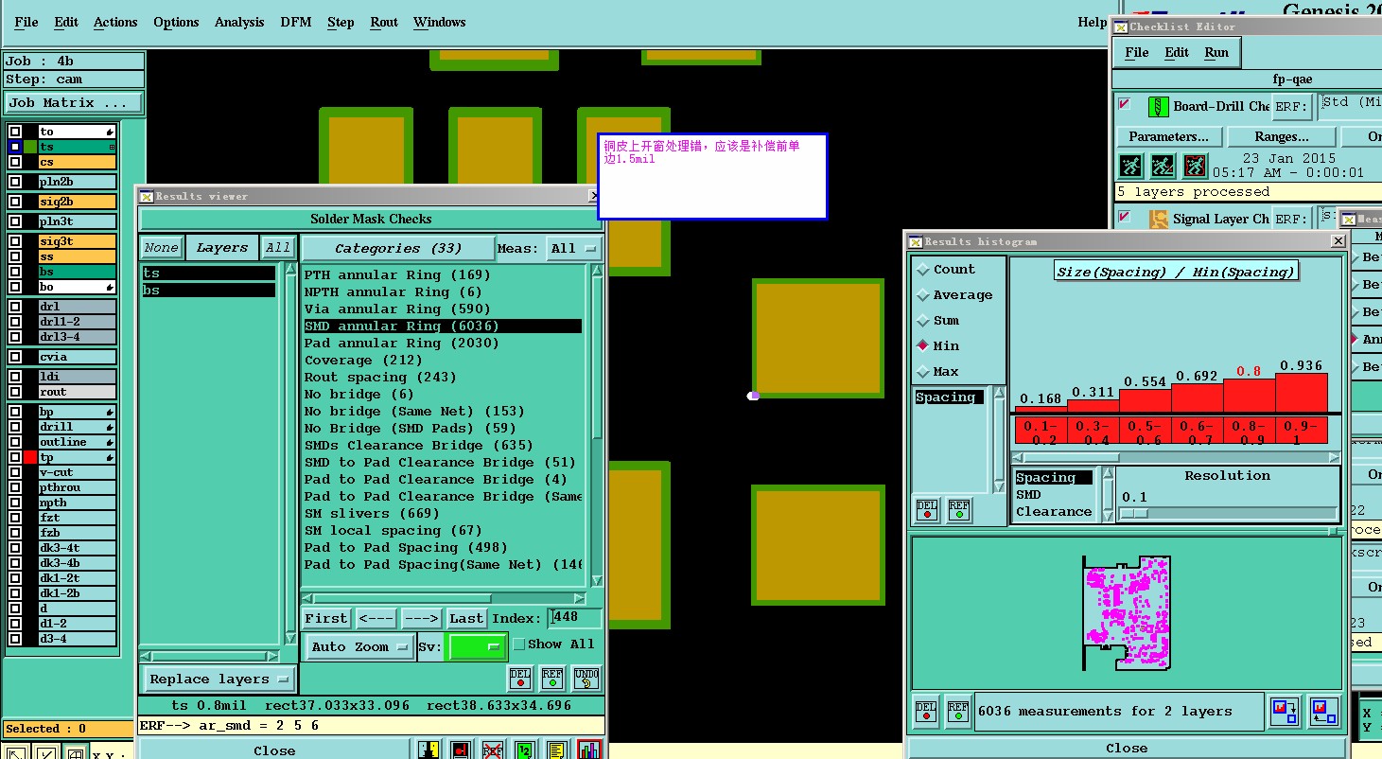Toggle Signal Layer Check checkbox
The width and height of the screenshot is (1382, 759).
1125,217
